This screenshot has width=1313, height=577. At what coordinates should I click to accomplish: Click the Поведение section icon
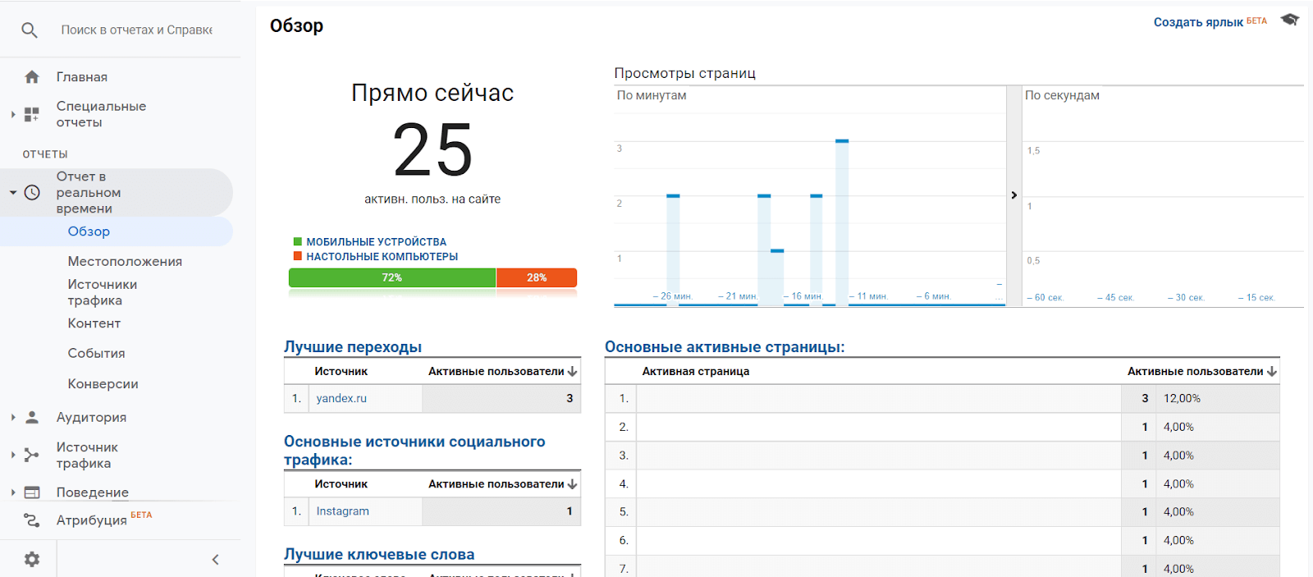pyautogui.click(x=32, y=492)
